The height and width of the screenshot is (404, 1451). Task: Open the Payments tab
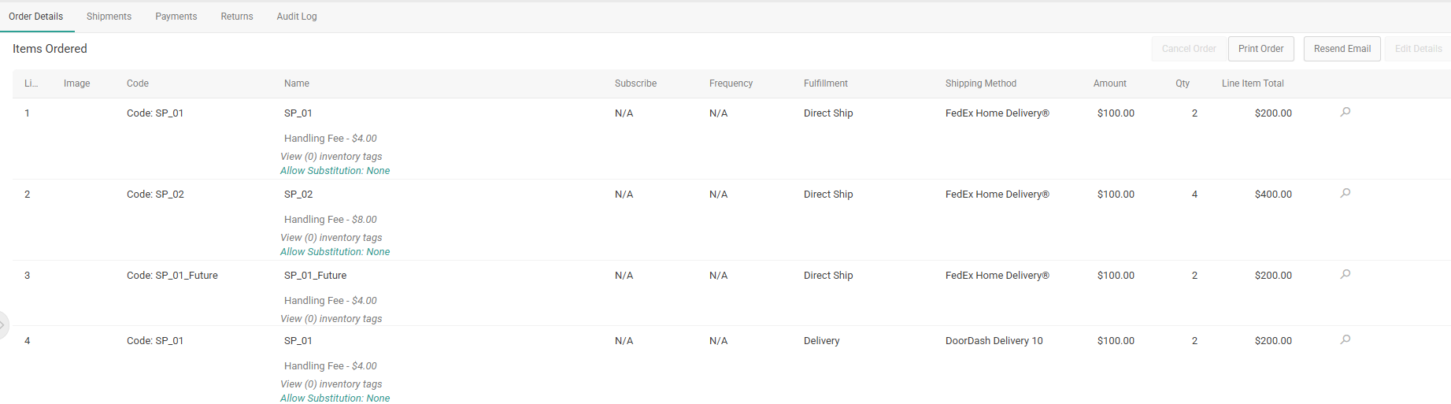point(176,17)
